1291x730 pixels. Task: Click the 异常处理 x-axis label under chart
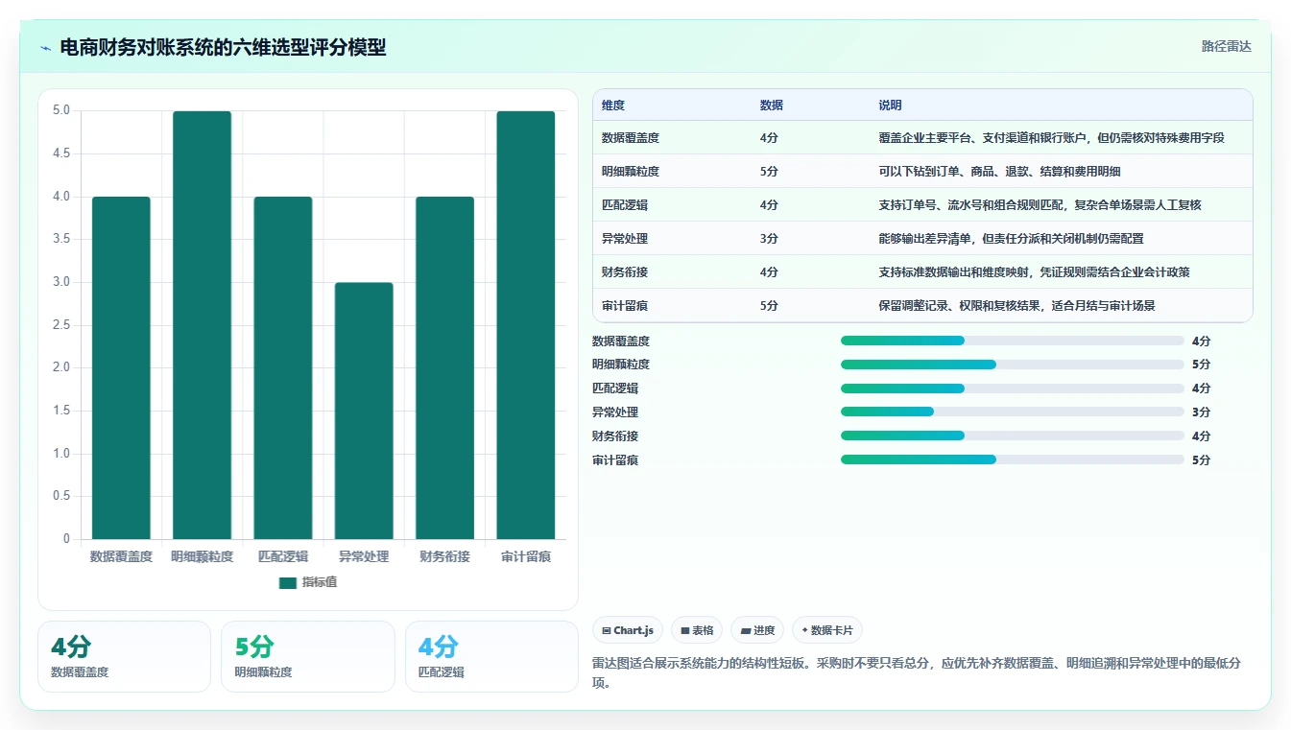[x=364, y=556]
